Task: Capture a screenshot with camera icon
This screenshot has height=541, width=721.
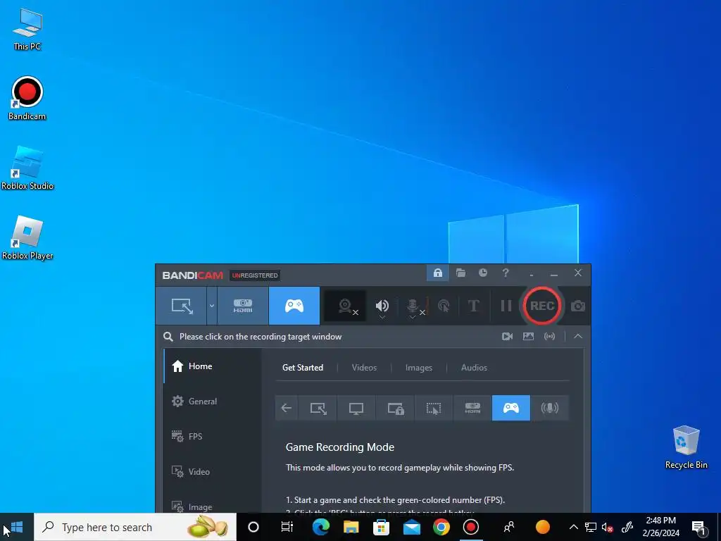Action: (578, 306)
